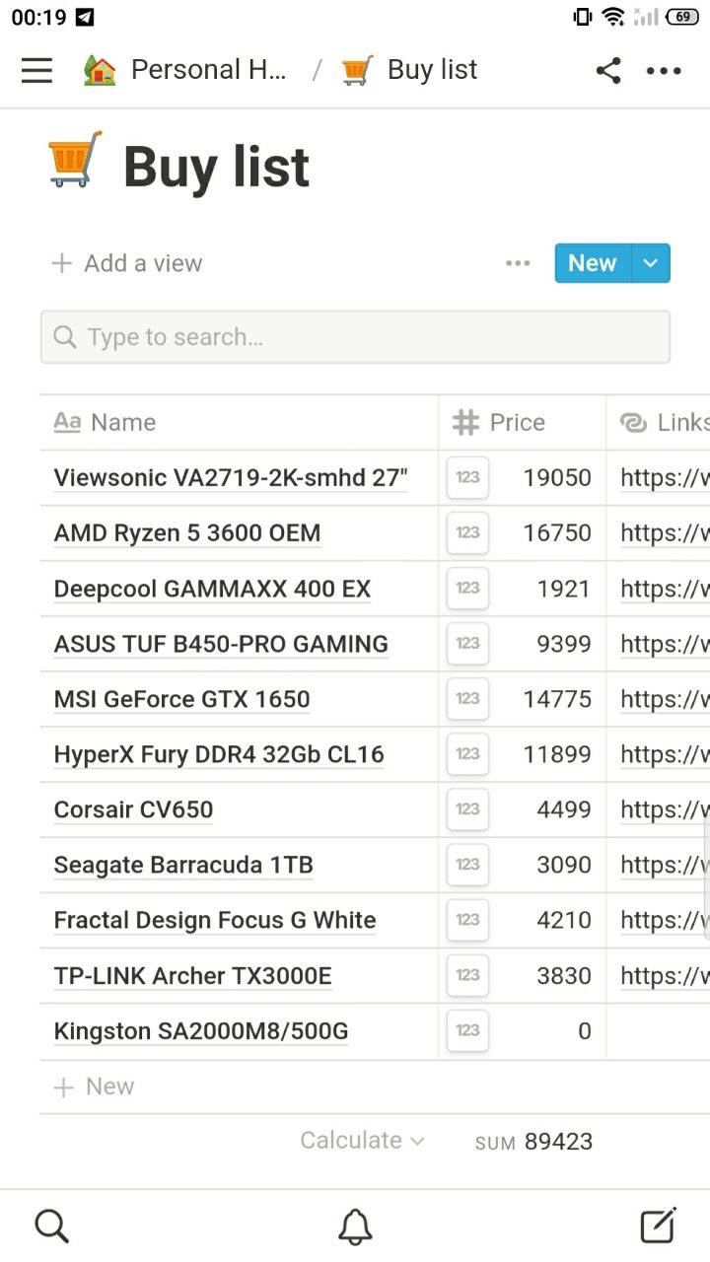Open Deepcool GAMMAXX 400 EX entry
710x1262 pixels.
(x=212, y=589)
